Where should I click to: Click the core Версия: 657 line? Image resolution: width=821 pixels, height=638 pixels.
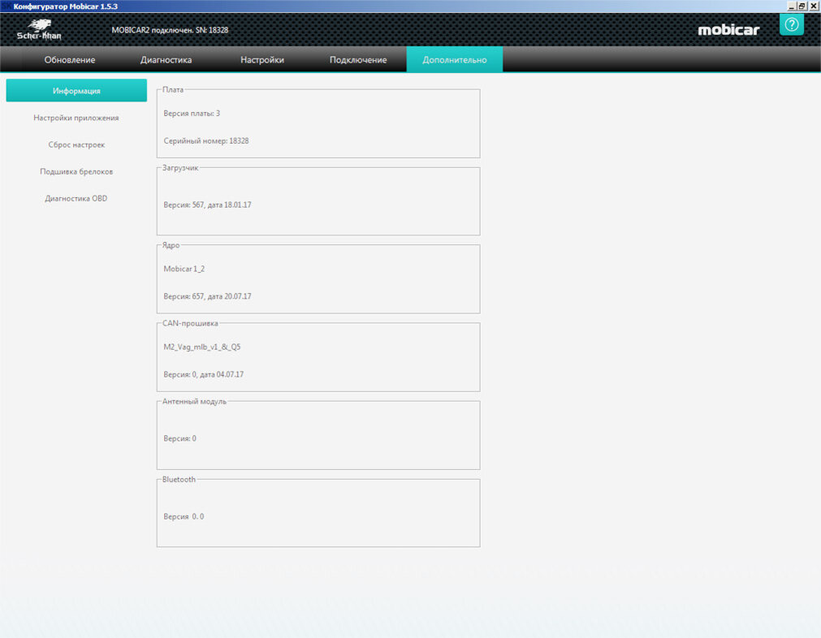pos(207,296)
